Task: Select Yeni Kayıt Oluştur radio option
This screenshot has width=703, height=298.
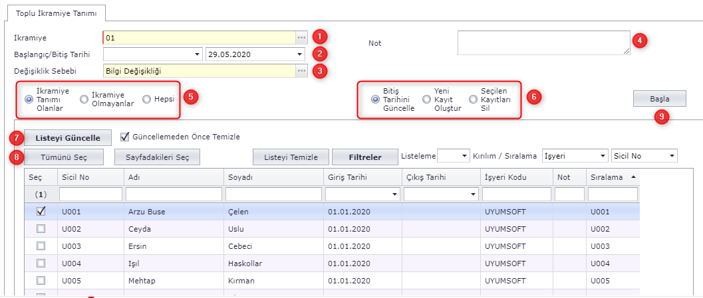Action: point(426,100)
